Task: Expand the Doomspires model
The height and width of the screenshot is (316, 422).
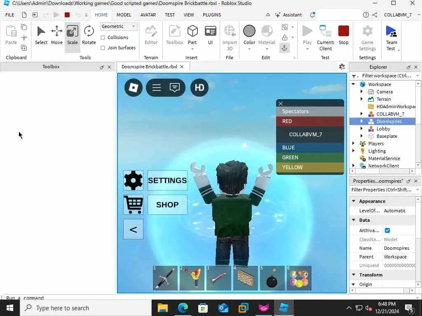Action: click(361, 121)
